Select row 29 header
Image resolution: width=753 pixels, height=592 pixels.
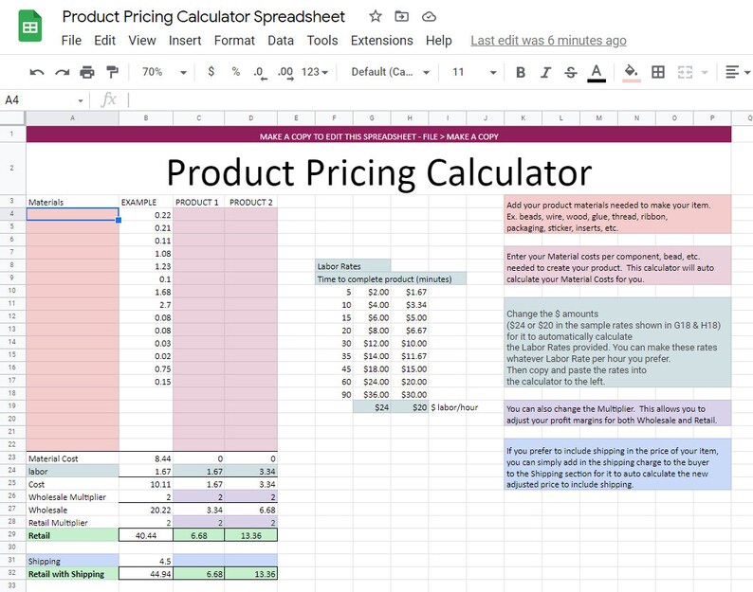click(x=12, y=534)
